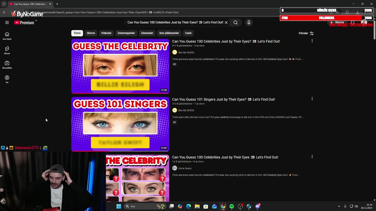The image size is (376, 211).
Task: Select the Tümü filter chip
Action: 77,33
